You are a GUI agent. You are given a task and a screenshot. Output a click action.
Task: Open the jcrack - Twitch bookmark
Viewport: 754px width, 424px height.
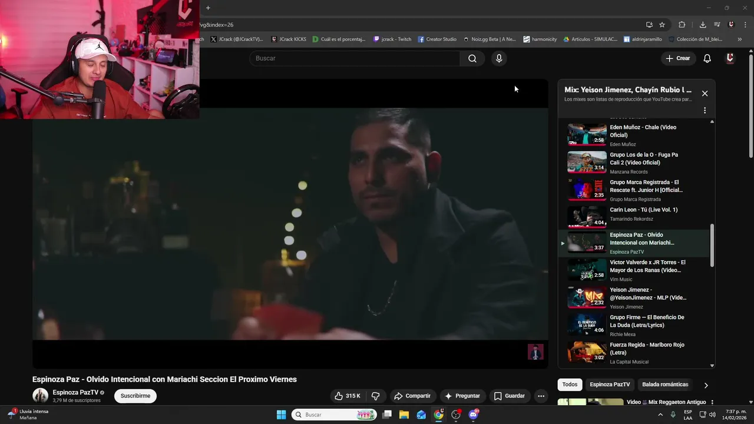coord(392,39)
